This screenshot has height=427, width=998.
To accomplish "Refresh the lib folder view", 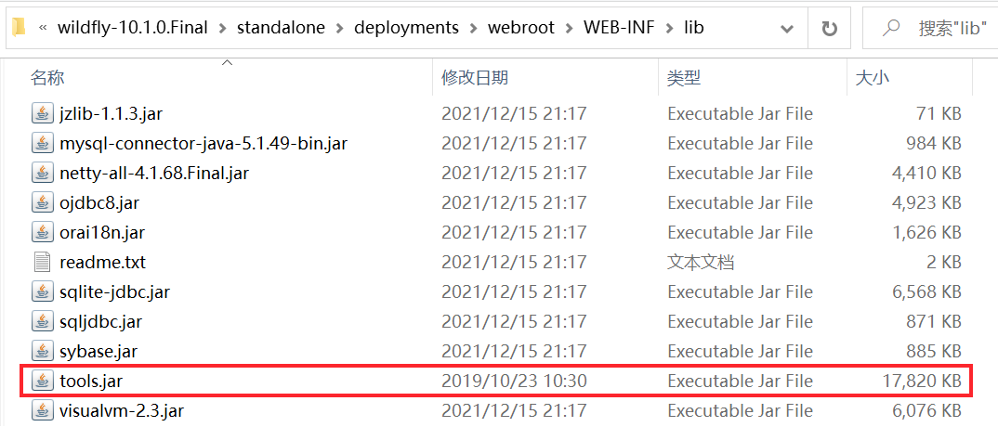I will pos(830,28).
